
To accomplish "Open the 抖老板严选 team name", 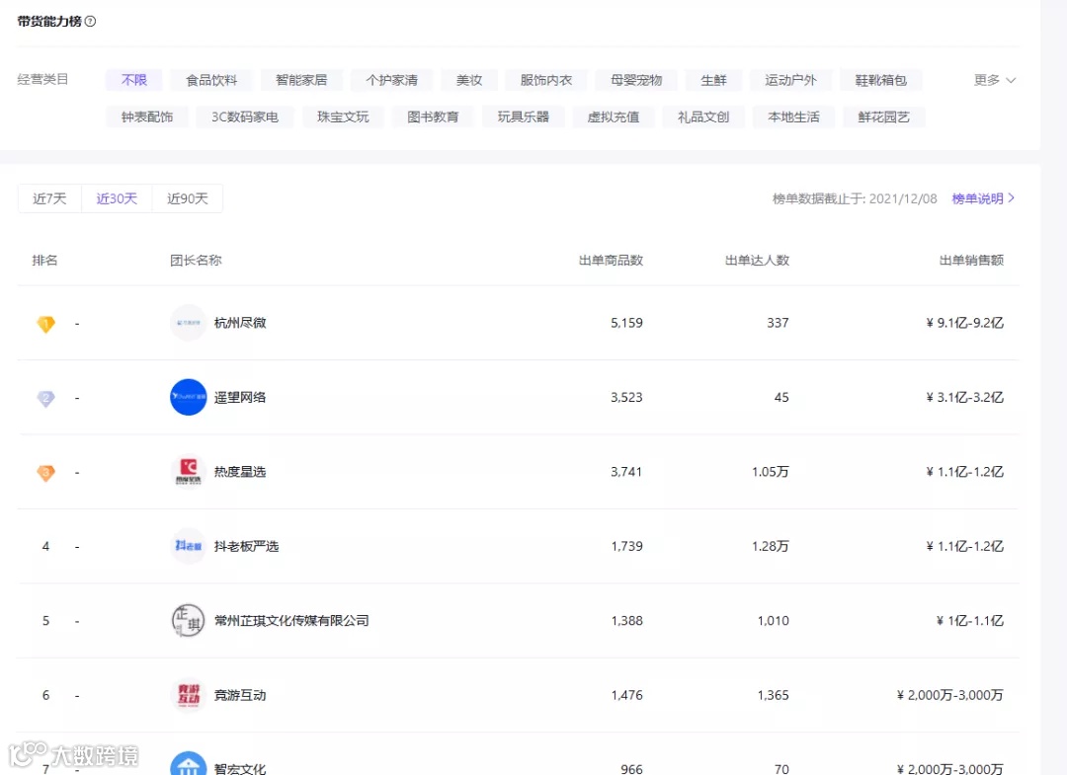I will 246,546.
